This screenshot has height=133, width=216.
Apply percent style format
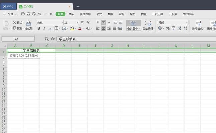(168, 28)
